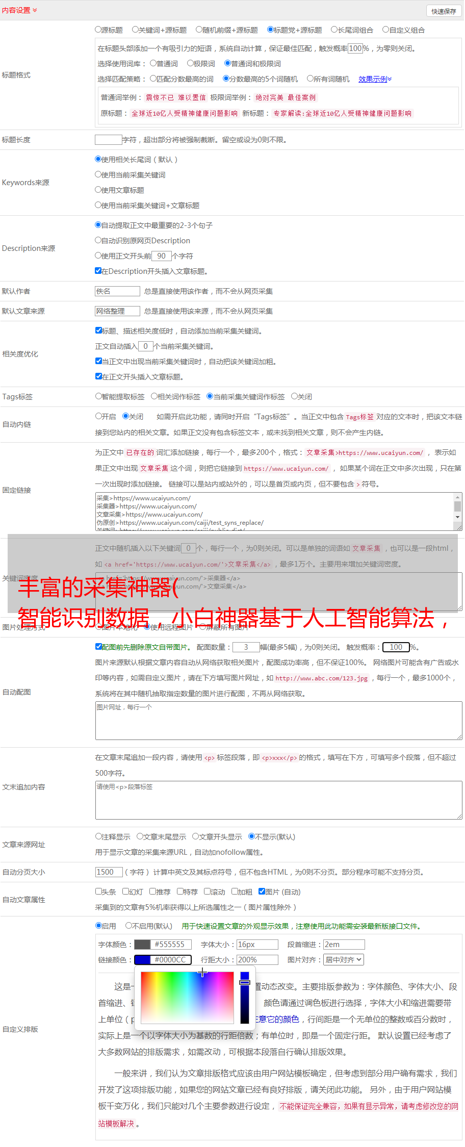Image resolution: width=465 pixels, height=1147 pixels.
Task: Click the 快速保存 quick save button
Action: pos(444,11)
